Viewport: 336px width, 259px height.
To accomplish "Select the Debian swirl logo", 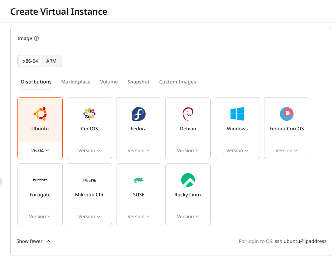I will 188,114.
